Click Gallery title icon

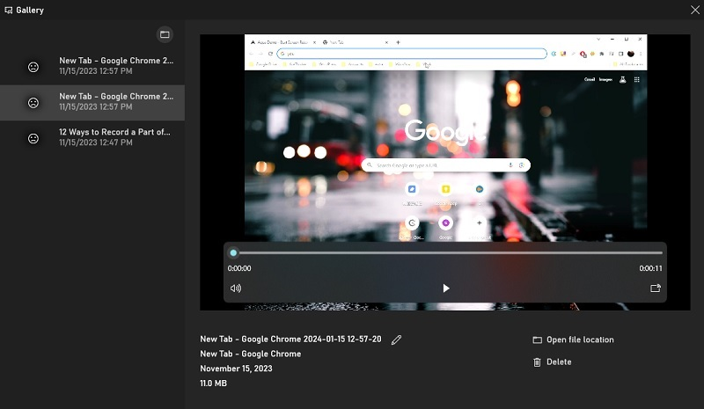[x=9, y=10]
